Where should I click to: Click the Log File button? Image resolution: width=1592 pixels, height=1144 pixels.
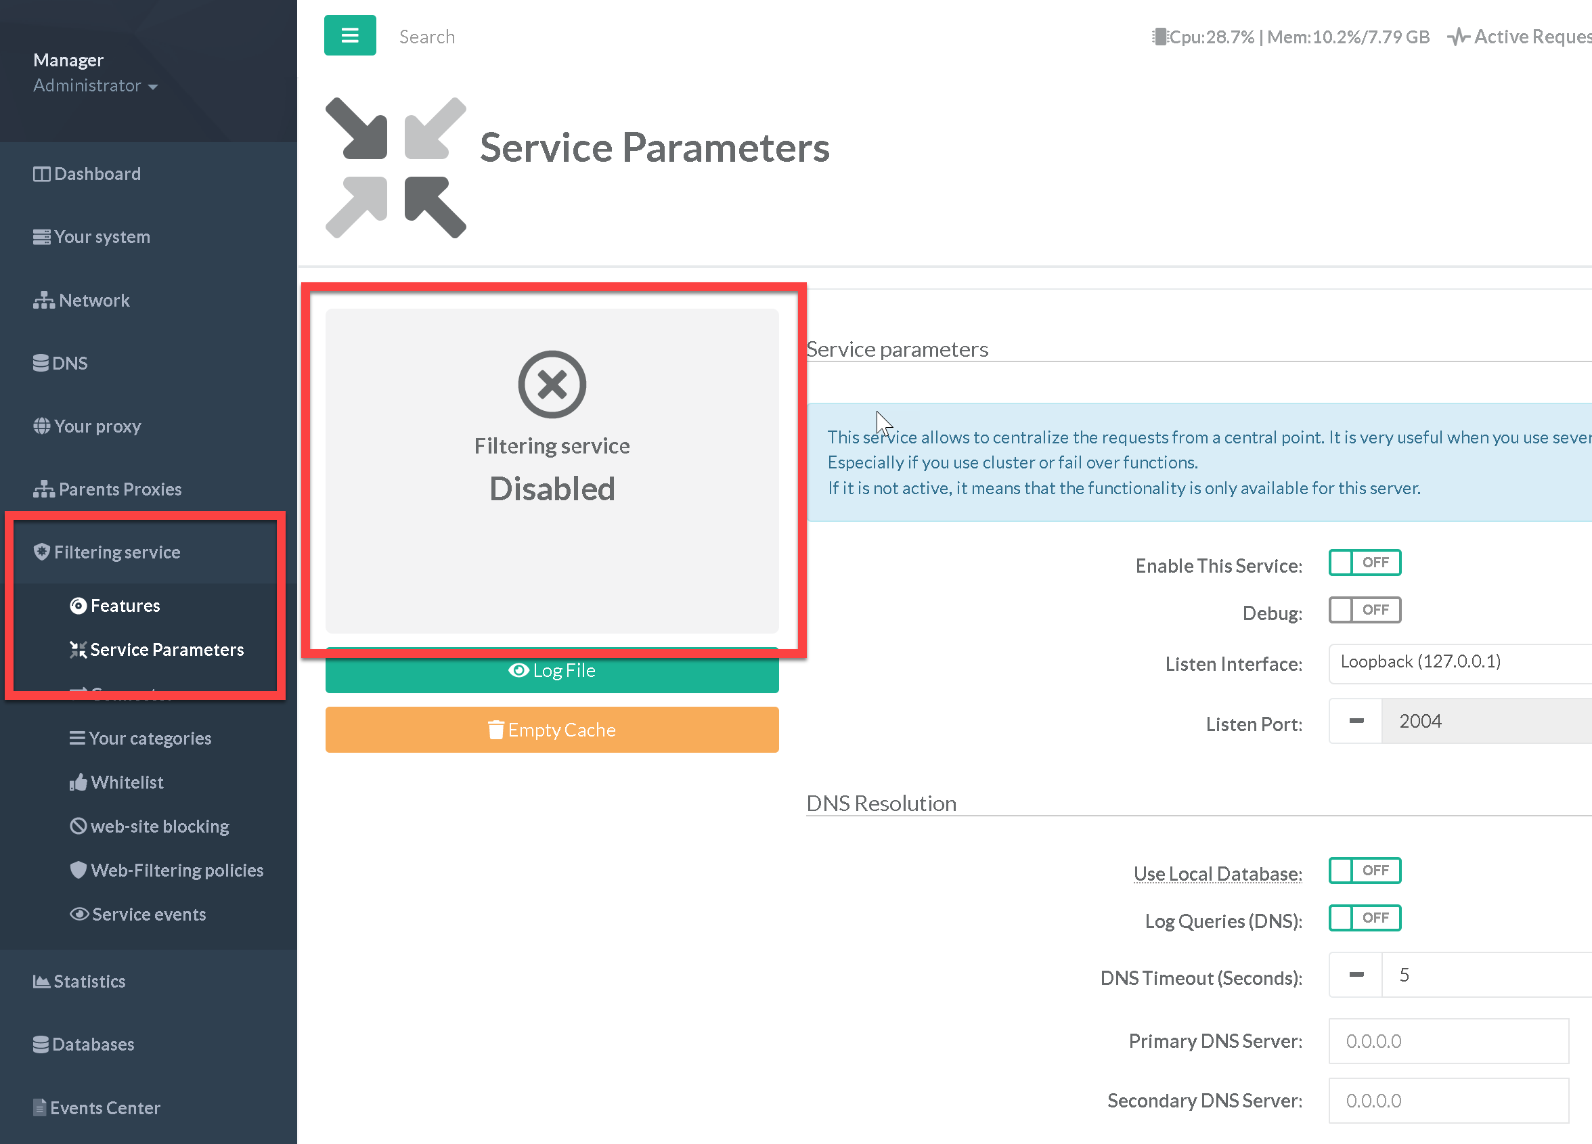tap(552, 671)
